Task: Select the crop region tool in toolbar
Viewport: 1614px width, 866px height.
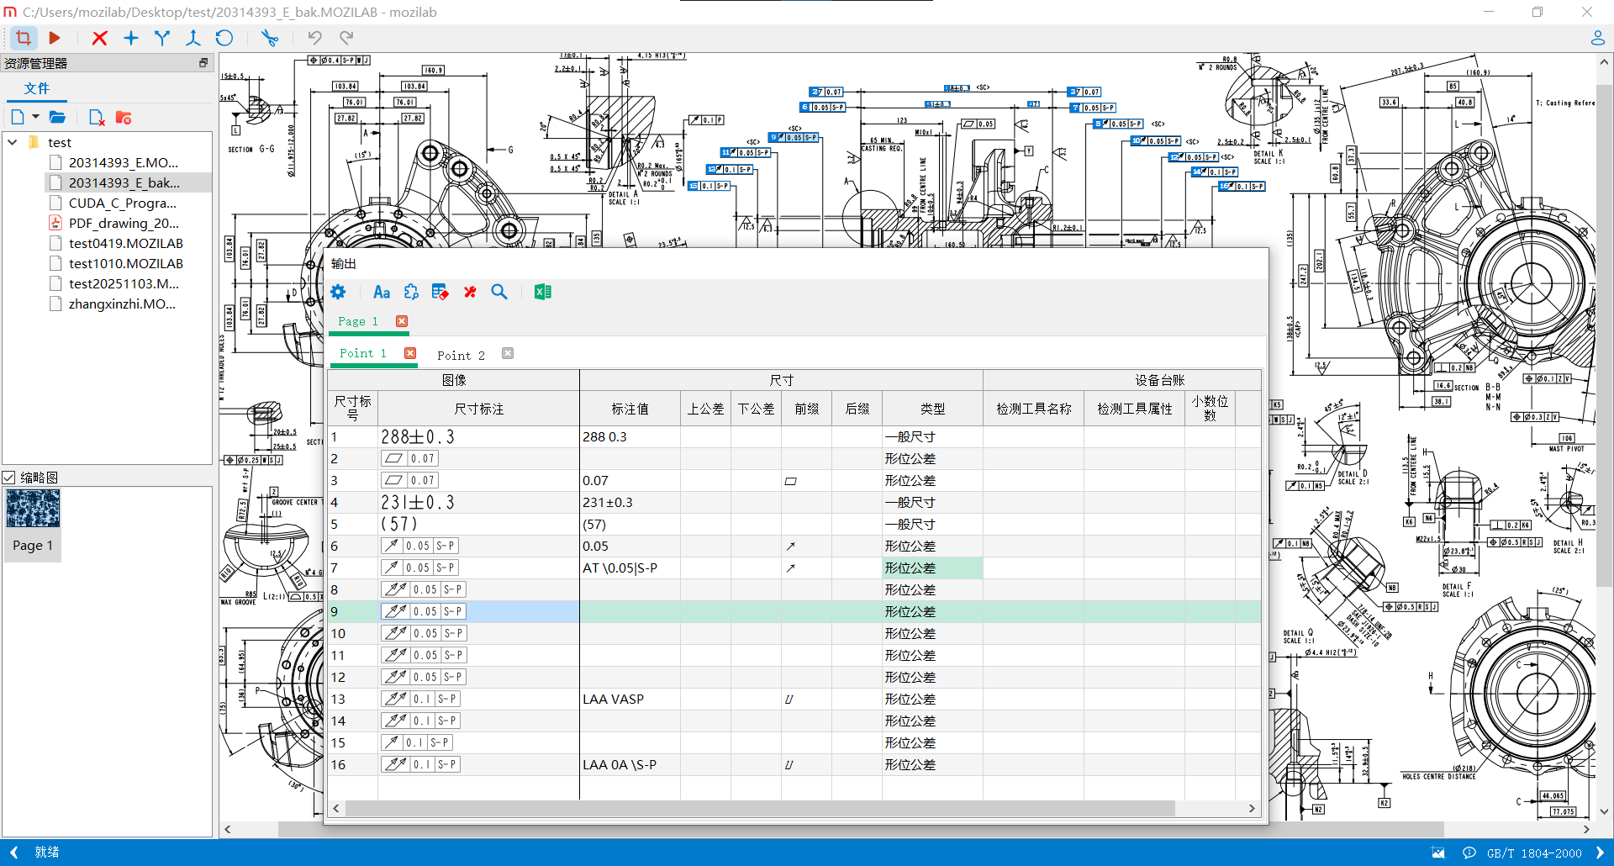Action: coord(24,38)
